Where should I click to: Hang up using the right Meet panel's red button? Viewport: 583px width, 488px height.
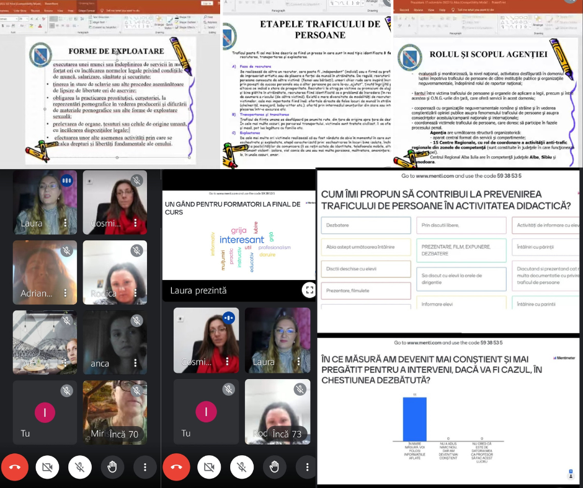click(177, 466)
